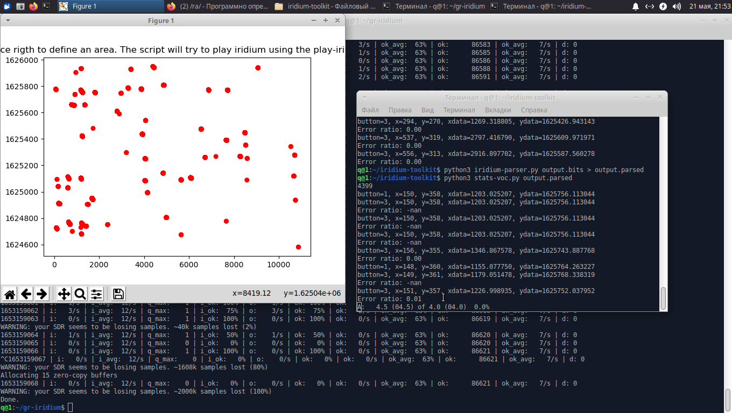Click the cursor coordinate readout x=8419.12
The width and height of the screenshot is (732, 413).
251,294
